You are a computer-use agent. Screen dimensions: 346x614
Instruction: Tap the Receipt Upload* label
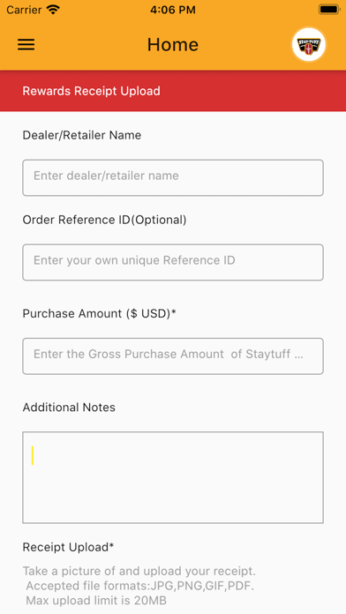click(68, 547)
